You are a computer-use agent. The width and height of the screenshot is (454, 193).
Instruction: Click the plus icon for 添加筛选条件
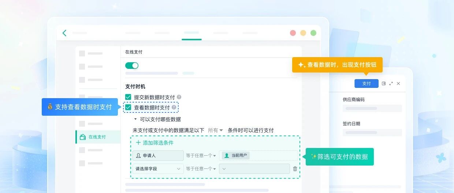click(138, 143)
